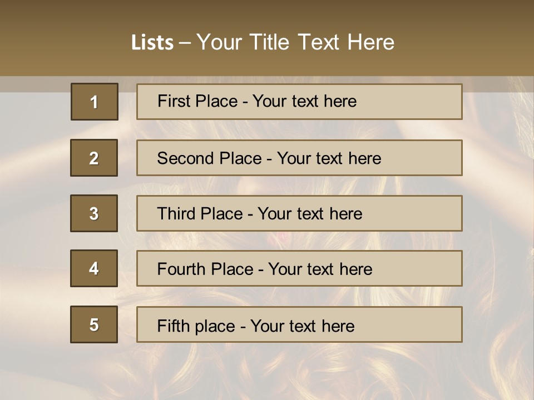Screen dimensions: 534x400
Task: Click the word "Third" in item three
Action: (176, 214)
